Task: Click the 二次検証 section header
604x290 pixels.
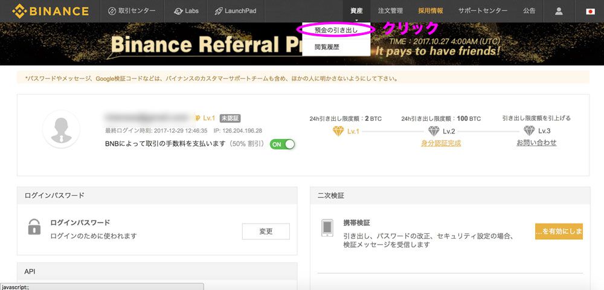Action: click(x=450, y=196)
